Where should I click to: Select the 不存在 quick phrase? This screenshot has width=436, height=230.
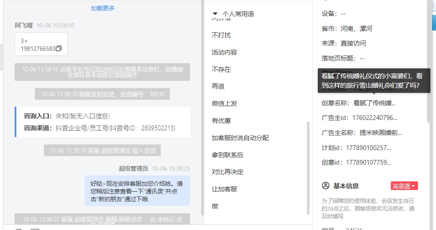click(221, 69)
